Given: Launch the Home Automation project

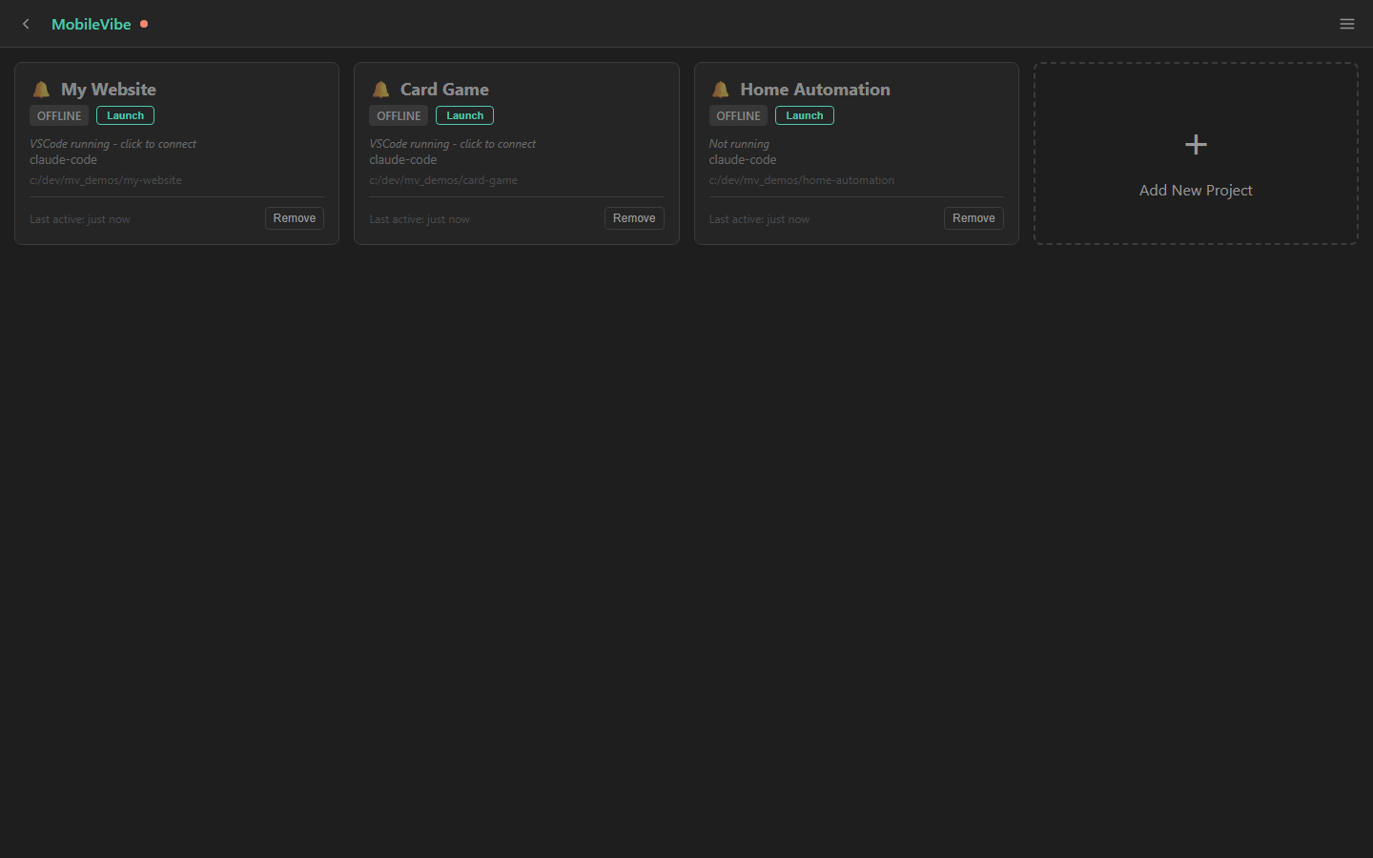Looking at the screenshot, I should [804, 114].
